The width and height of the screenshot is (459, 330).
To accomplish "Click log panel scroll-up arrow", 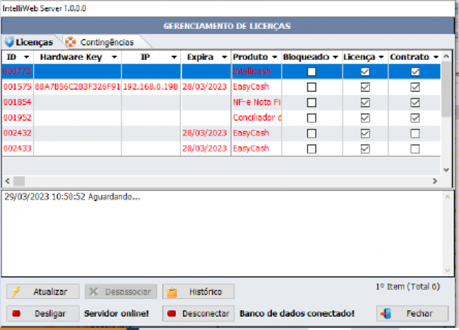I will 448,197.
